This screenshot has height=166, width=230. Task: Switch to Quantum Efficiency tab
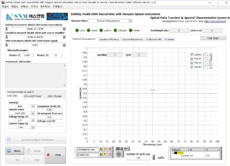109,39
